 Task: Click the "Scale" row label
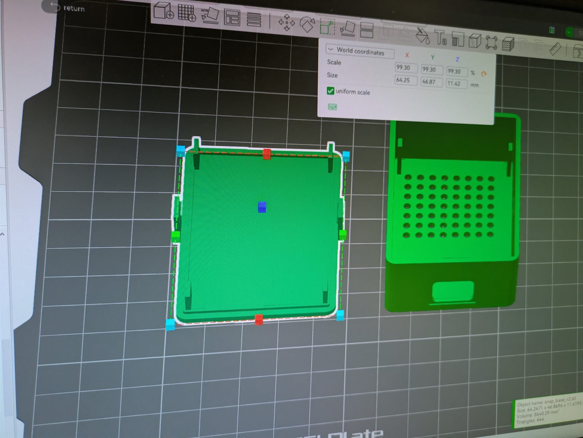tap(334, 62)
